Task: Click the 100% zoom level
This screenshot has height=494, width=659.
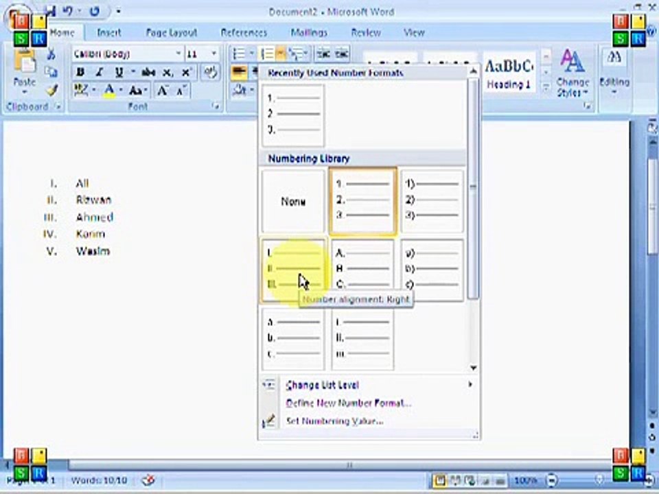Action: [525, 480]
